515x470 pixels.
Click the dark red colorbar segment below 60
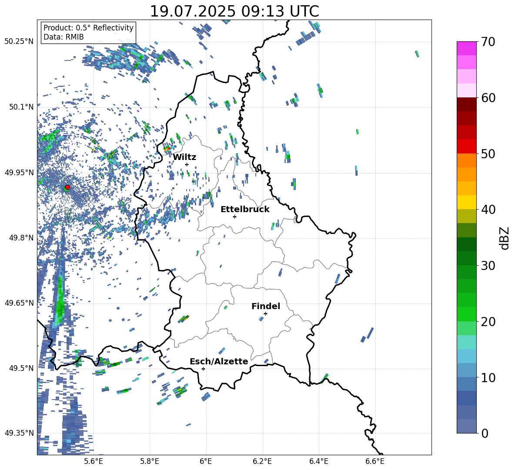(467, 104)
